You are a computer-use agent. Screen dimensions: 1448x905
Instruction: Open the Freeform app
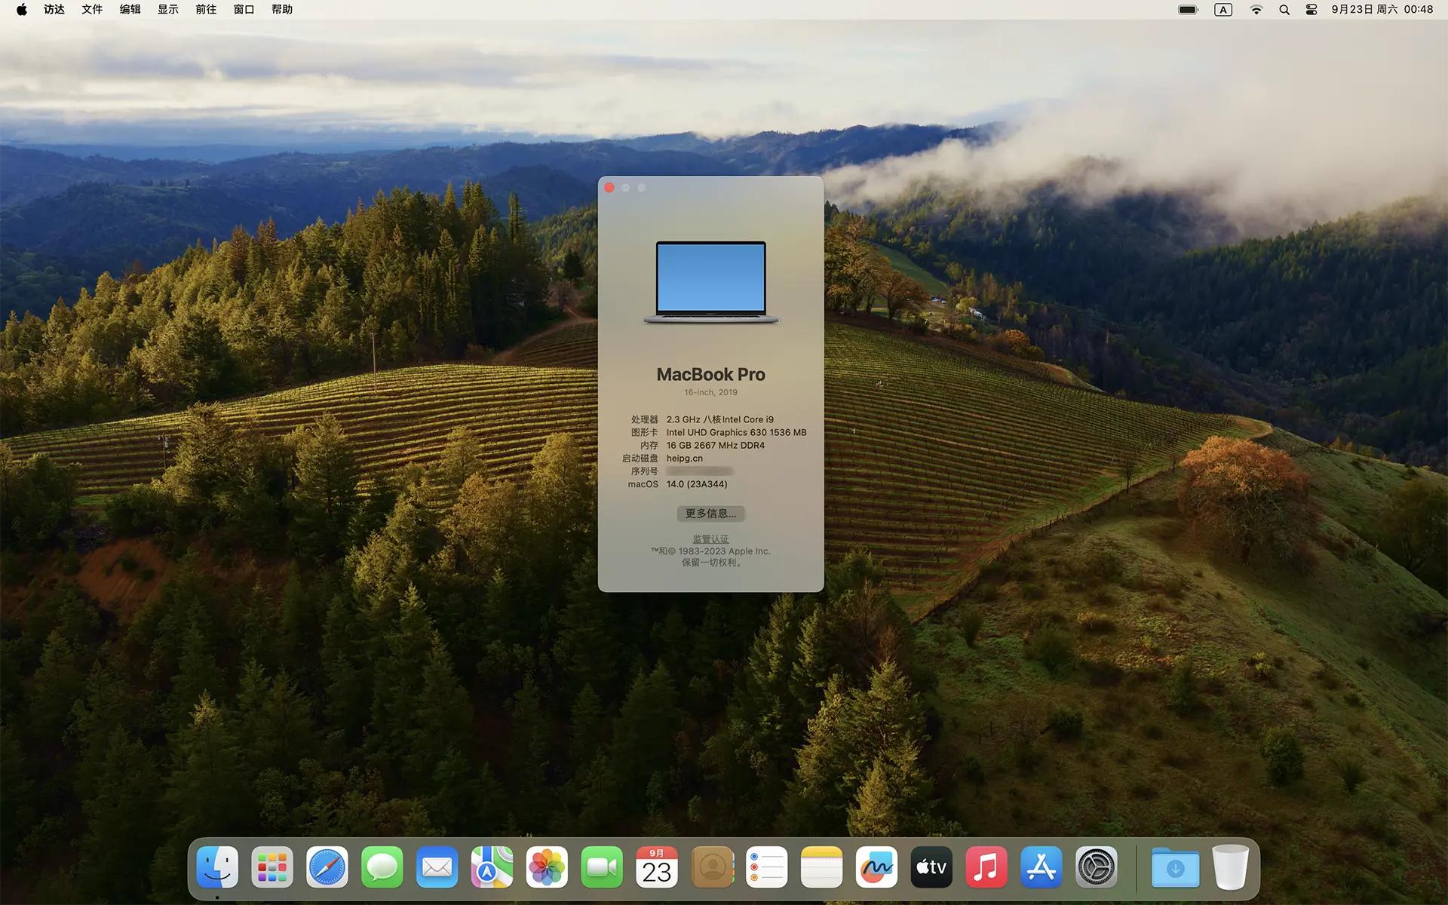coord(876,867)
